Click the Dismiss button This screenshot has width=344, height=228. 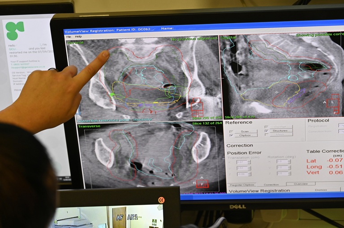click(x=321, y=190)
